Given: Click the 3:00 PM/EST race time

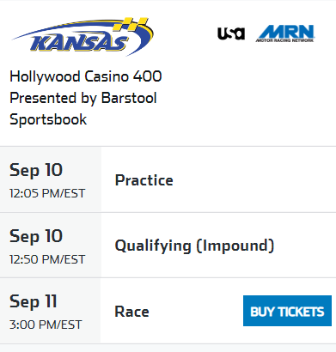Looking at the screenshot, I should [46, 325].
